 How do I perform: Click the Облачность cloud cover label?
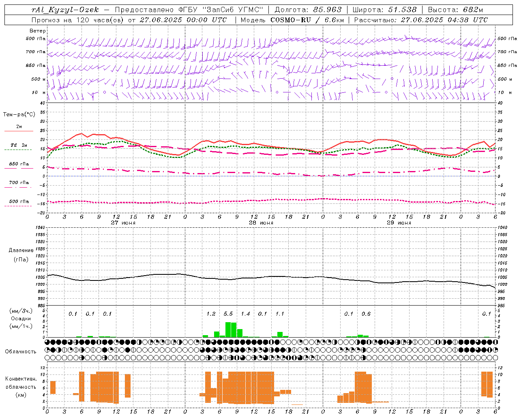pyautogui.click(x=21, y=352)
